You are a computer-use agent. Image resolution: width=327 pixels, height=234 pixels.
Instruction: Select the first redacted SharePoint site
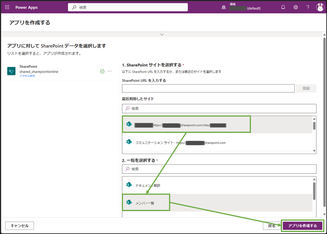pos(217,125)
